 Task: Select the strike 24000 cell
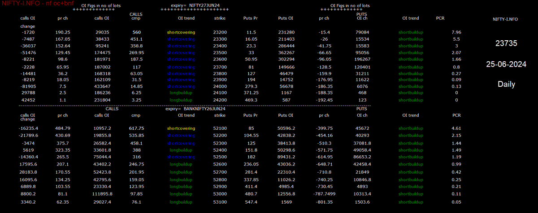(220, 86)
